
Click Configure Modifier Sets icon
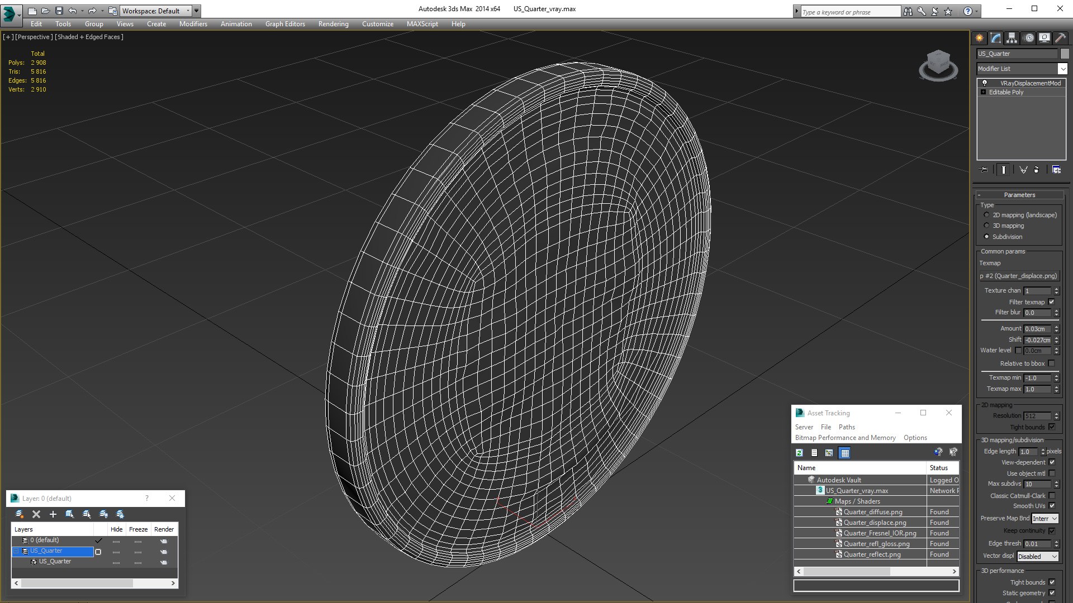click(1056, 170)
